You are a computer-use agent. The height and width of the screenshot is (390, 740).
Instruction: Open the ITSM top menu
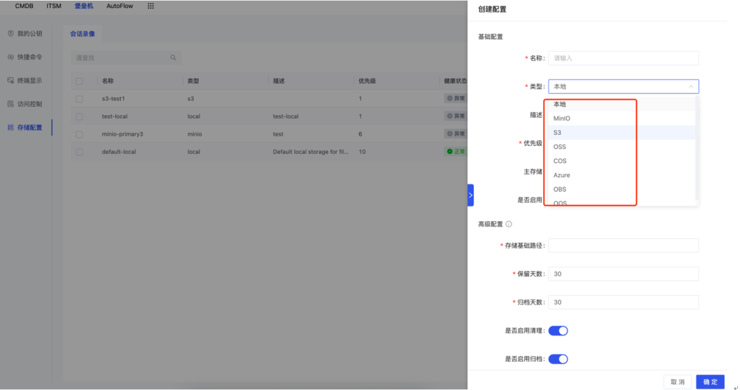(x=54, y=6)
